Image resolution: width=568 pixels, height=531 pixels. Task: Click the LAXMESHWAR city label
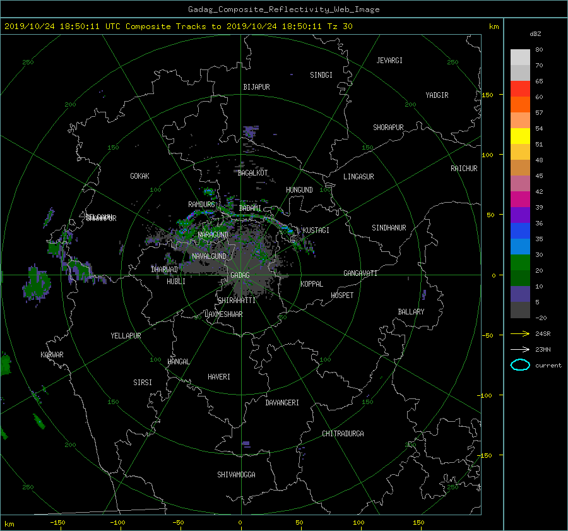tap(223, 314)
